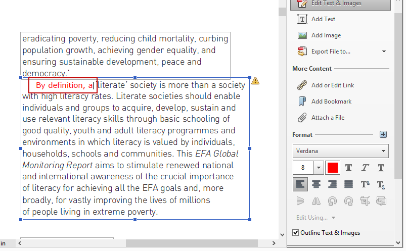
Task: Click the red 'By definition, a' text
Action: (64, 85)
